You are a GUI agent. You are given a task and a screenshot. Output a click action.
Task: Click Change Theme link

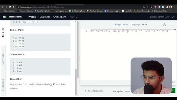click(x=121, y=24)
